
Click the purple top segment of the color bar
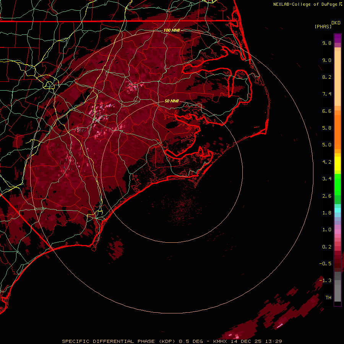point(338,38)
